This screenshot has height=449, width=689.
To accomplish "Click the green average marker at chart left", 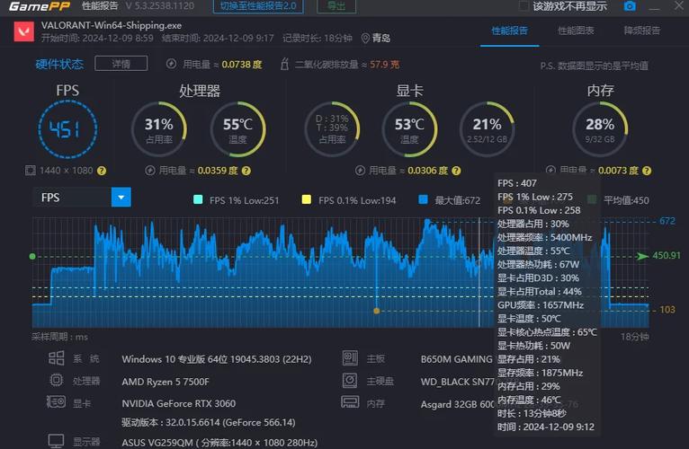I will [32, 256].
